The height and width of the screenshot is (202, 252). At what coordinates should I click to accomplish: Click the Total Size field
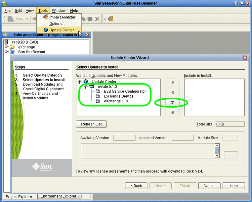point(230,124)
